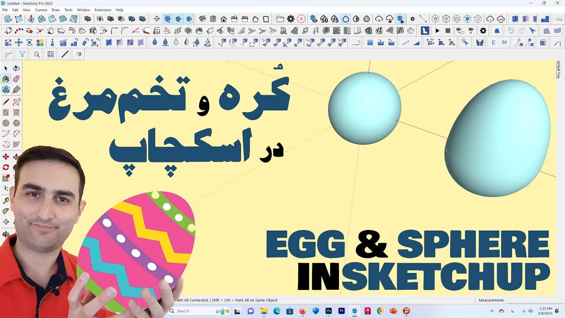Pick the Eraser tool
565x318 pixels.
[16, 79]
